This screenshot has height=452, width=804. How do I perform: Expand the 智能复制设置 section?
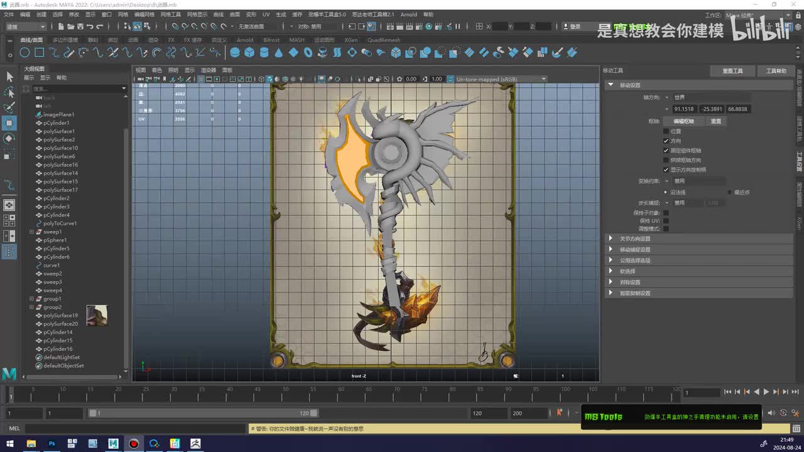click(x=611, y=293)
